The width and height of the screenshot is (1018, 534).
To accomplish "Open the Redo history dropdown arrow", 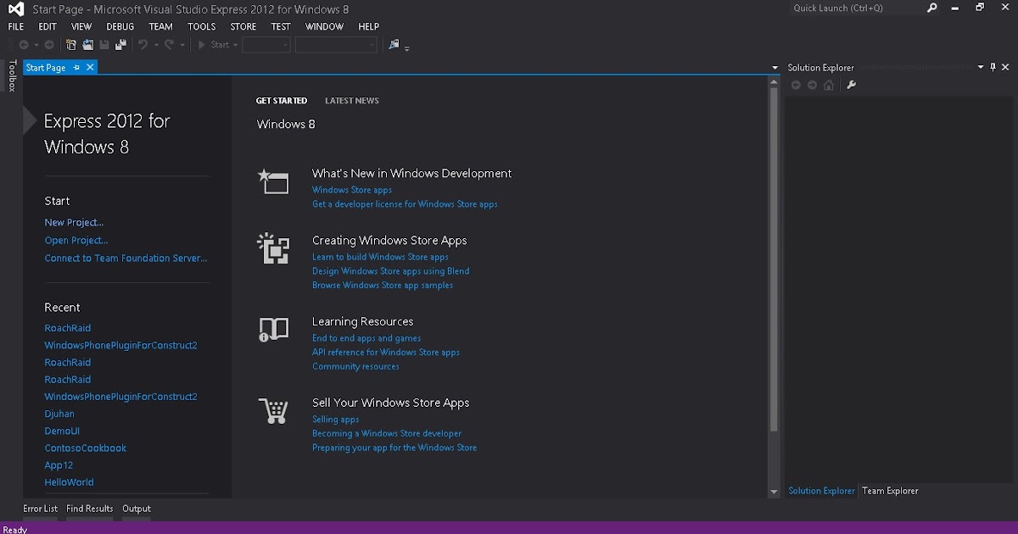I will (x=182, y=45).
